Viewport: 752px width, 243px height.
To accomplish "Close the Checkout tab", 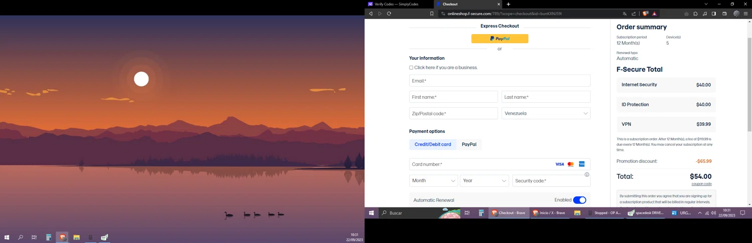I will click(499, 4).
